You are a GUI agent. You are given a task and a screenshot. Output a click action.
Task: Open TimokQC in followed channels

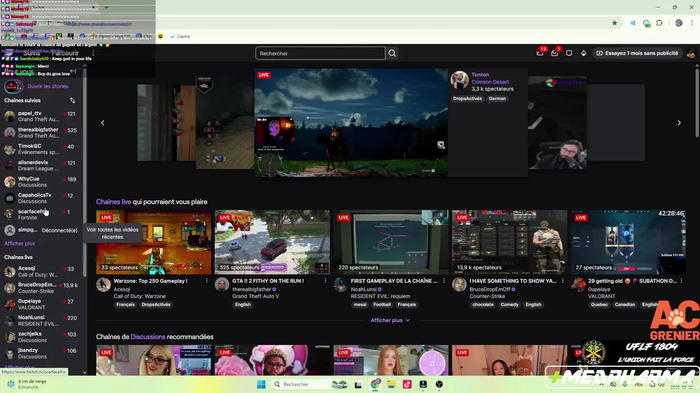point(42,149)
